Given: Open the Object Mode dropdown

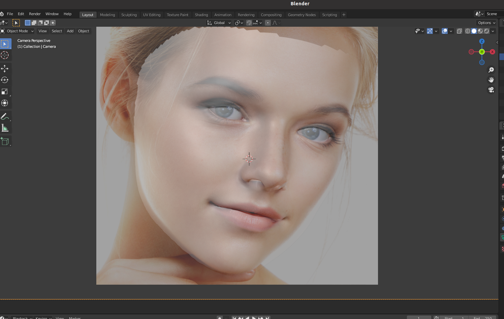Looking at the screenshot, I should pyautogui.click(x=17, y=31).
